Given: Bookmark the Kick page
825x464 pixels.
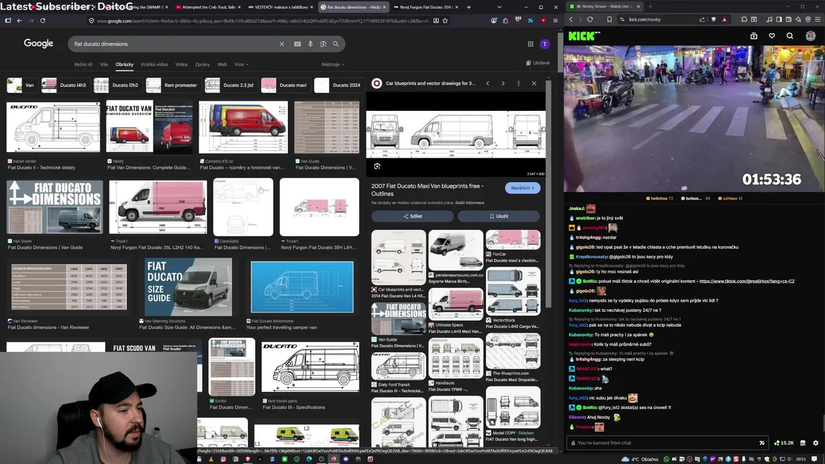Looking at the screenshot, I should coord(610,19).
